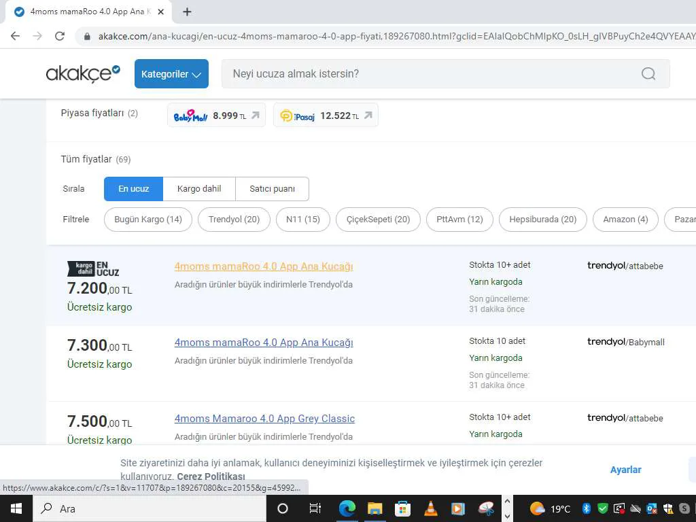Click the address bar URL
This screenshot has height=522, width=696.
[x=396, y=37]
